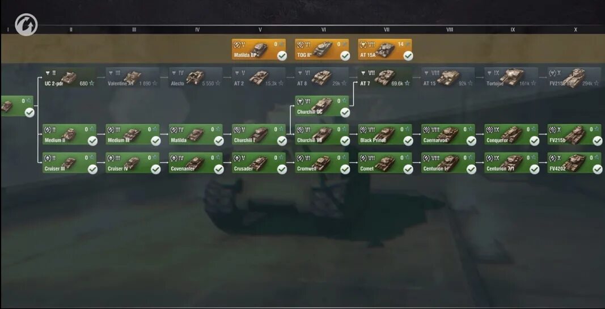Open the Caernarvon tank tile
Screen dimensions: 605x309
click(449, 134)
